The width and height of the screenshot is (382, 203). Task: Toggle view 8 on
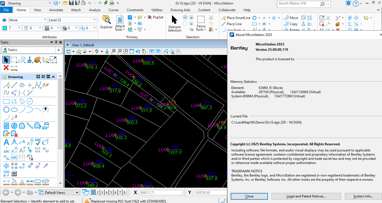click(124, 192)
